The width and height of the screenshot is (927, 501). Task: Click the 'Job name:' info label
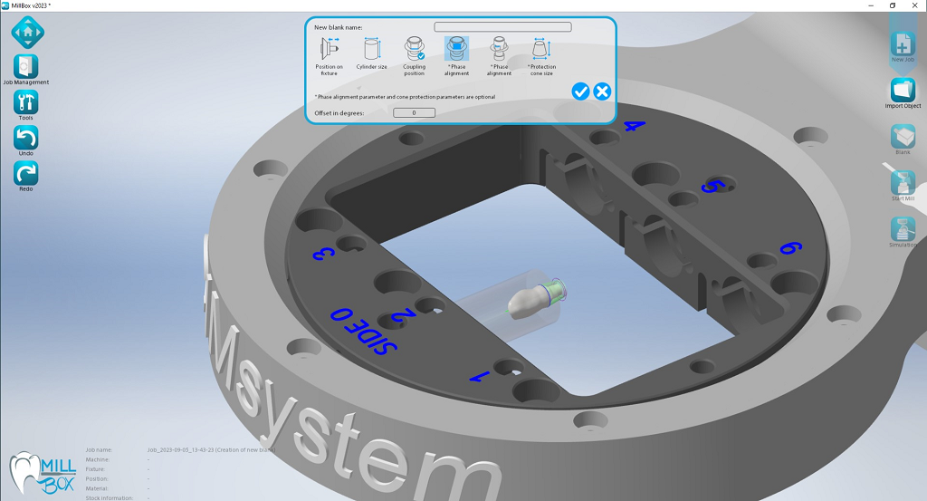tap(99, 450)
